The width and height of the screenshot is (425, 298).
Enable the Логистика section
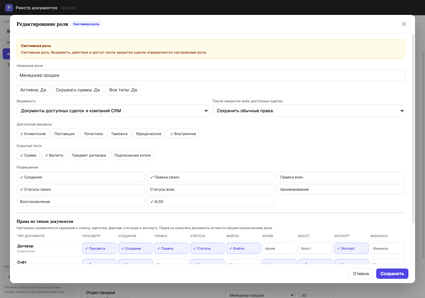(x=93, y=134)
